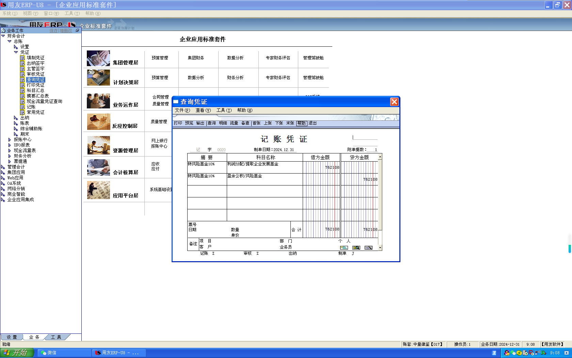This screenshot has width=572, height=358.
Task: Click 下张 to view the next voucher
Action: pyautogui.click(x=279, y=123)
